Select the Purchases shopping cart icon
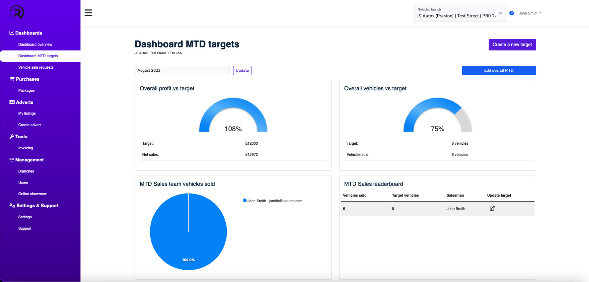Viewport: 589px width, 282px height. point(12,79)
